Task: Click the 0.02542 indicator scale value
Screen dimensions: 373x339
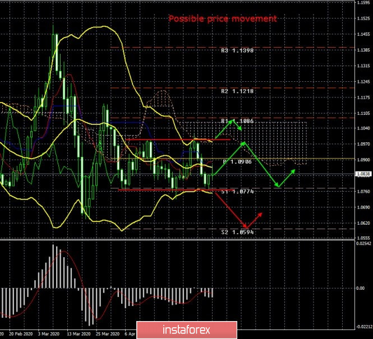Action: click(x=363, y=243)
